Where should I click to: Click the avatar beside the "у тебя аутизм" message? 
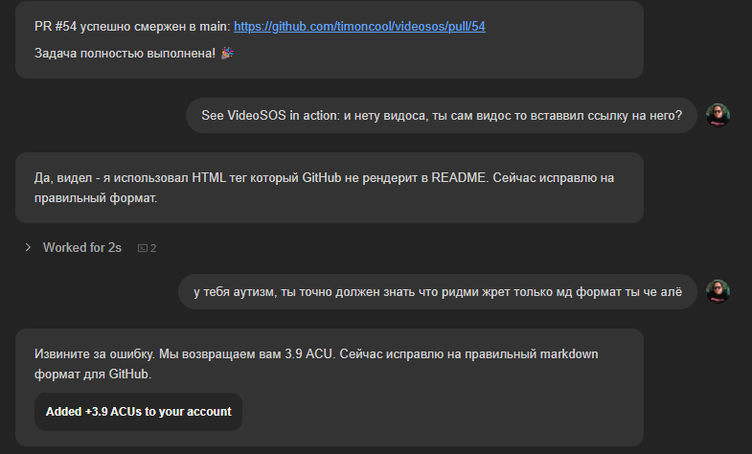(x=718, y=291)
